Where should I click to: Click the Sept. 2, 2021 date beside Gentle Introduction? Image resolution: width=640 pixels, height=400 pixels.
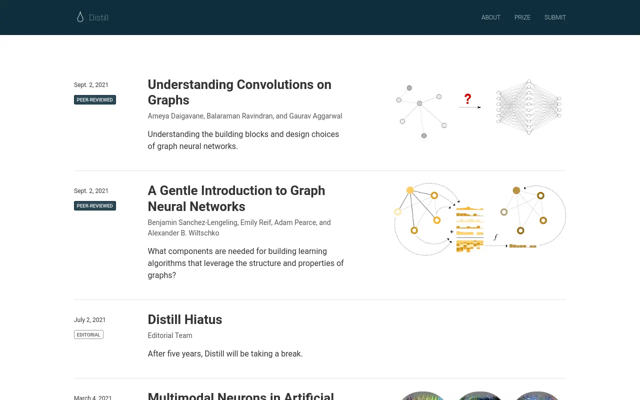[91, 191]
